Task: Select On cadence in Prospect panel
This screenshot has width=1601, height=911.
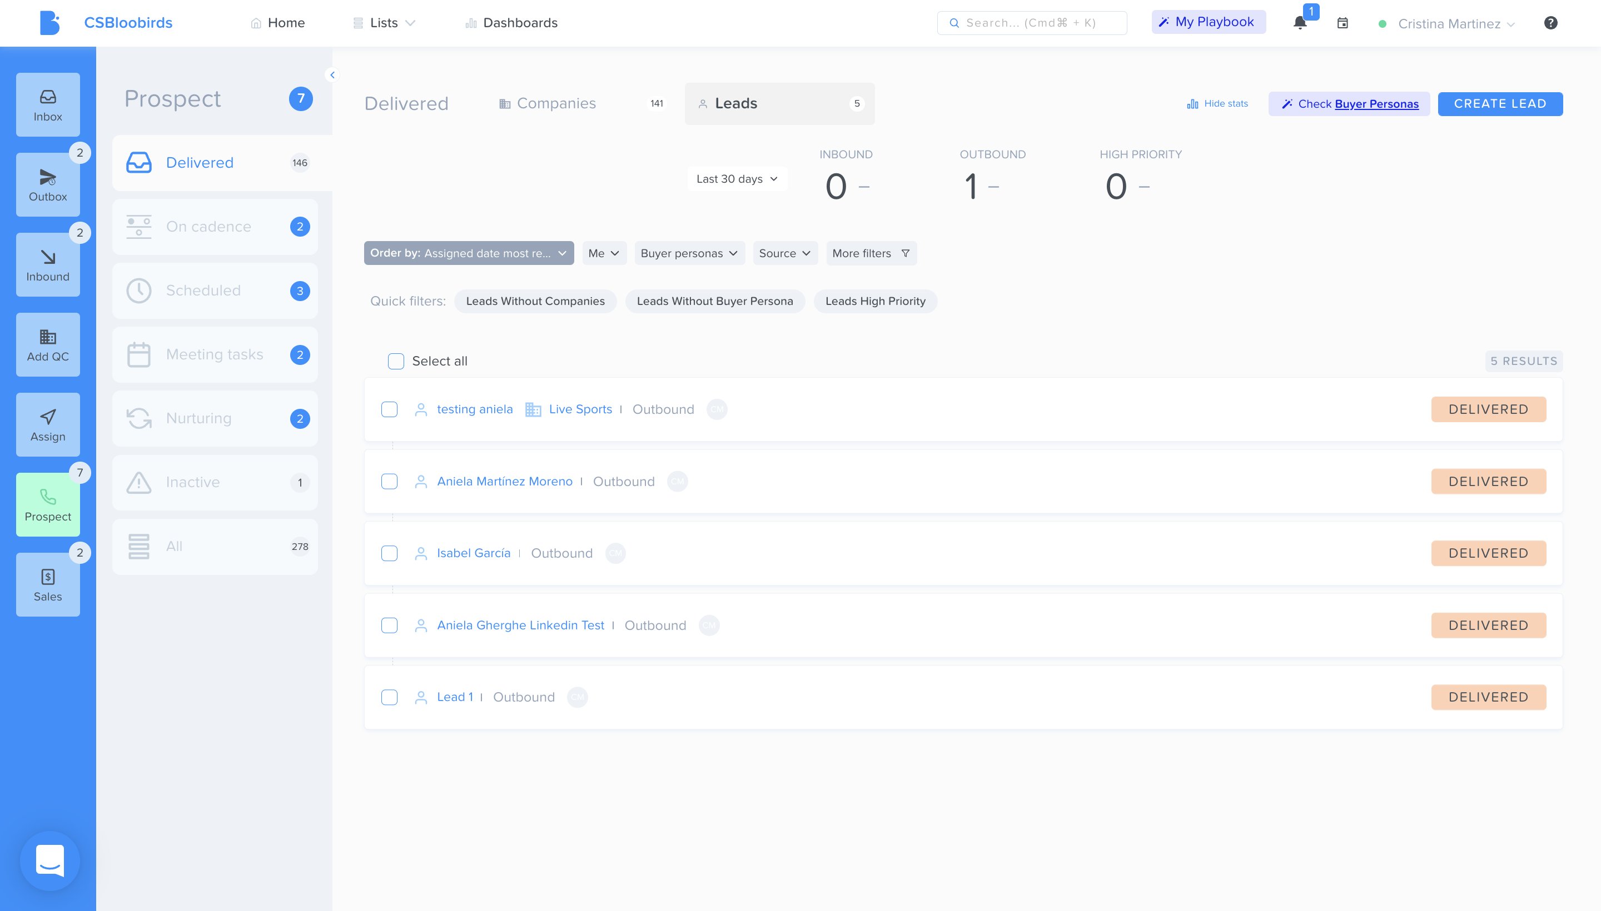Action: [215, 227]
